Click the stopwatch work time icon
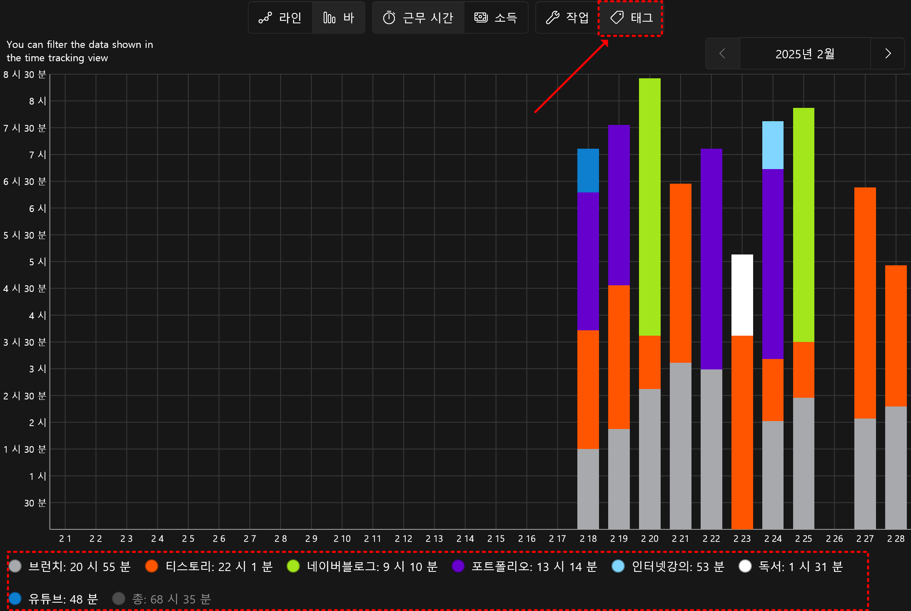This screenshot has height=611, width=911. point(389,17)
